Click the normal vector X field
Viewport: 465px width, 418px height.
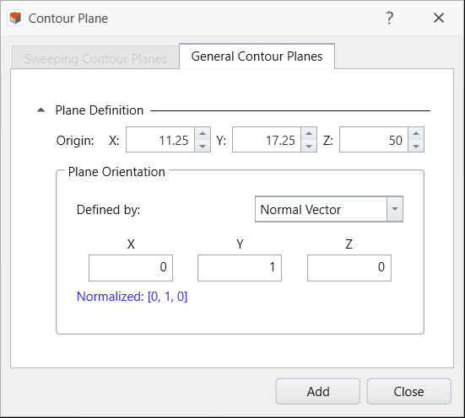[x=131, y=268]
